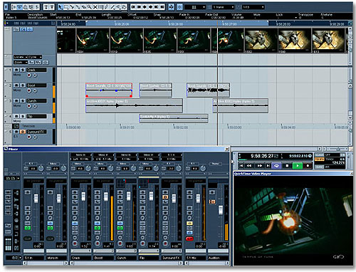Click the horizontal zoom slider above transport

coord(337,149)
